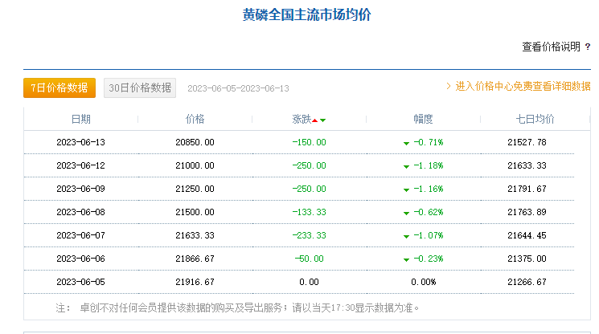Click percentage -0.62%
The width and height of the screenshot is (599, 334).
pos(429,213)
